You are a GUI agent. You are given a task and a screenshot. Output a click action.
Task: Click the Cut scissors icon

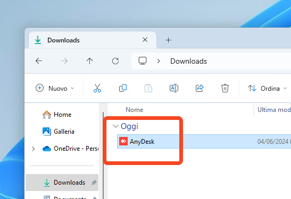pyautogui.click(x=97, y=88)
